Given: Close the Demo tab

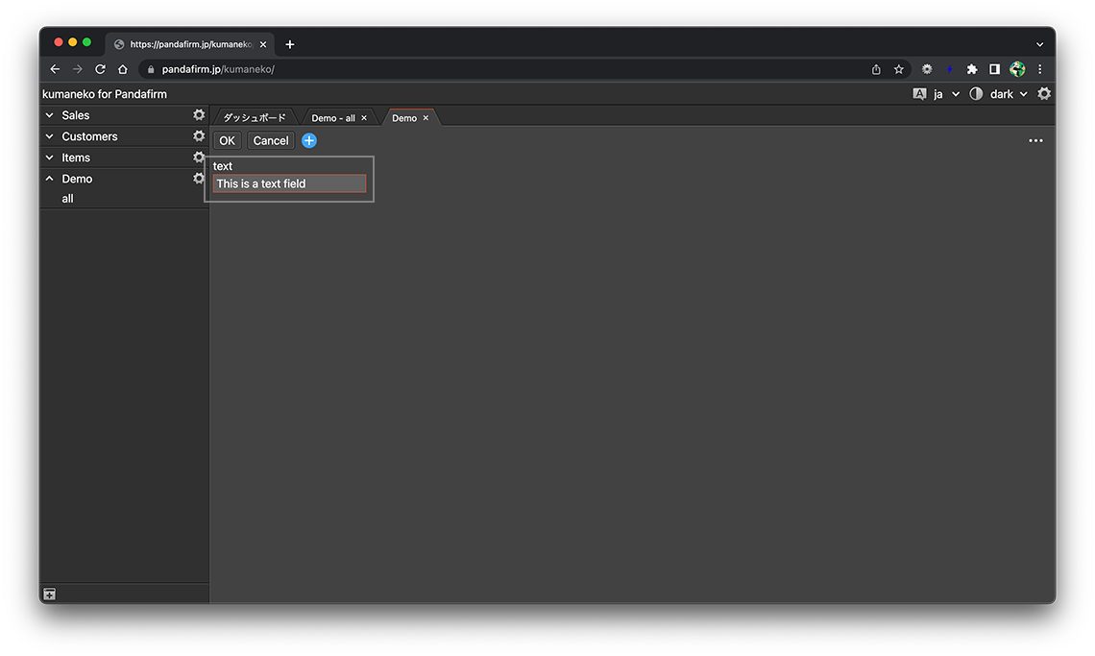Looking at the screenshot, I should tap(426, 118).
